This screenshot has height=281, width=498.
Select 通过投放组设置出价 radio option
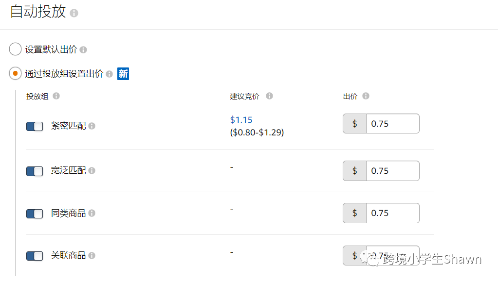16,74
